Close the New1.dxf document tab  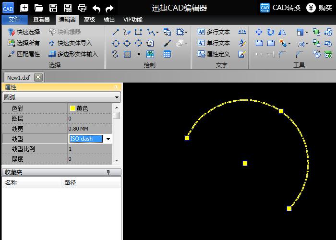tap(38, 77)
